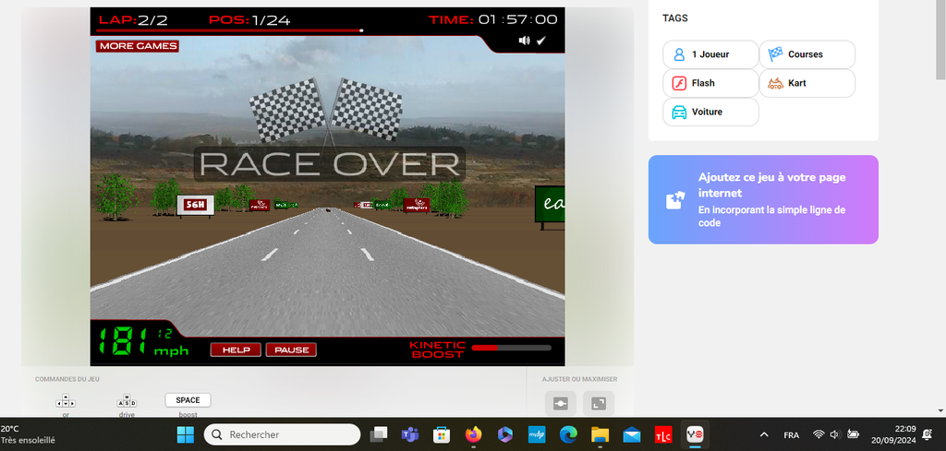The height and width of the screenshot is (451, 946).
Task: Open the 'Flash' tag
Action: coord(709,83)
